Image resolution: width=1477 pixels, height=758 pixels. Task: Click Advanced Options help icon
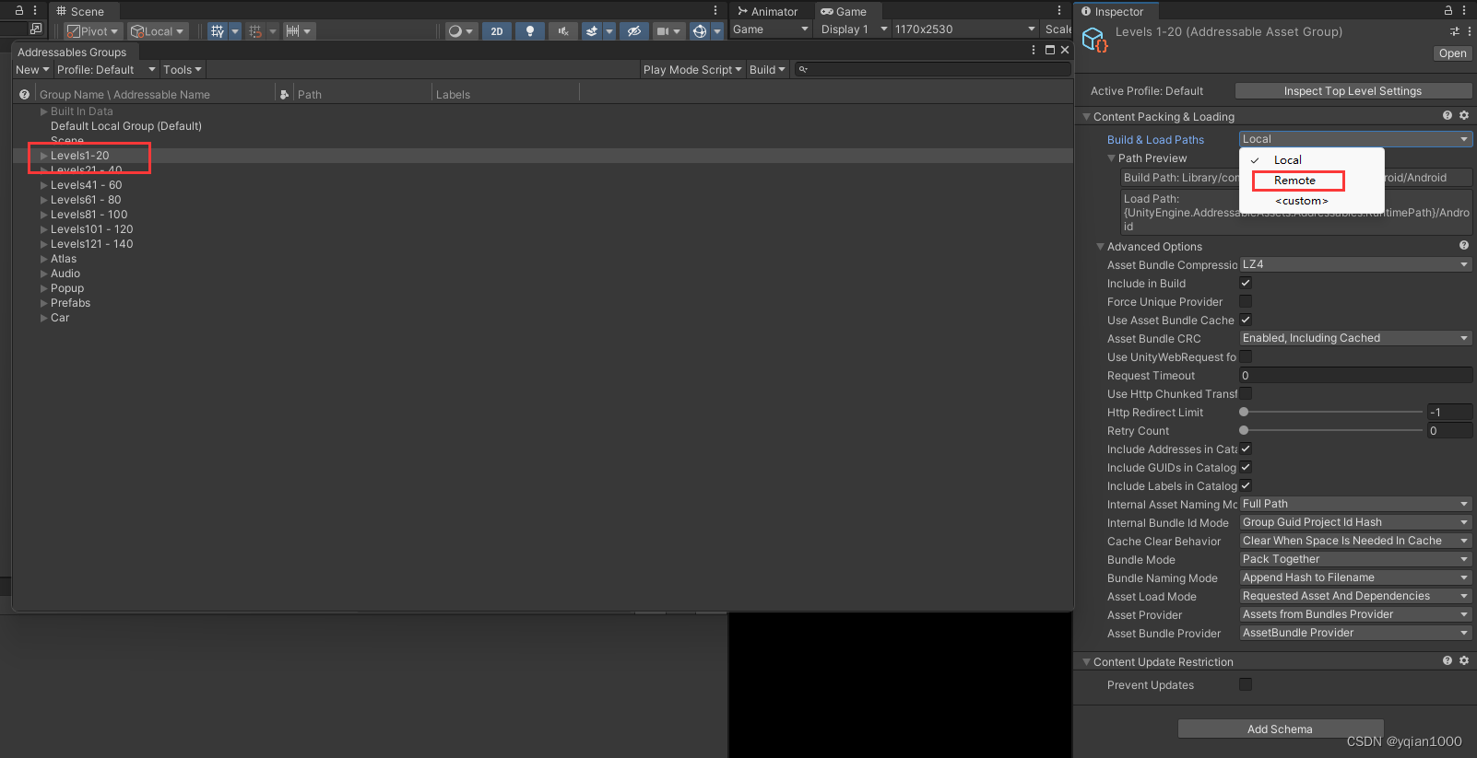point(1464,245)
